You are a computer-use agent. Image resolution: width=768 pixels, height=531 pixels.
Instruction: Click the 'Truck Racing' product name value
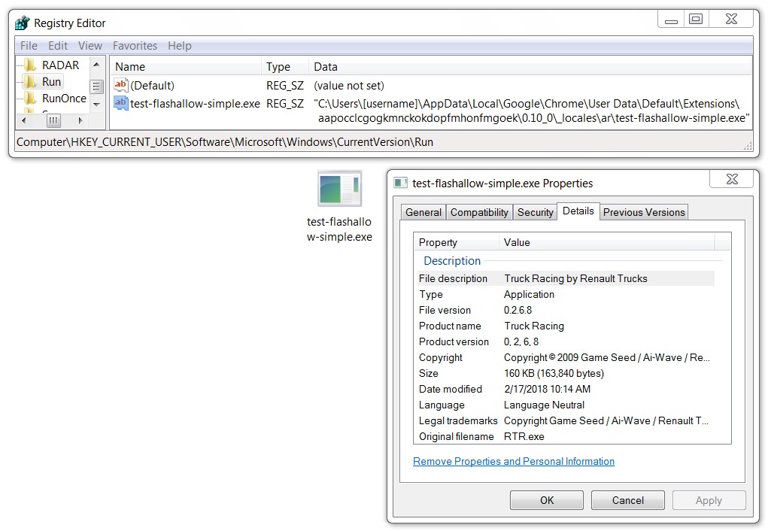coord(534,326)
